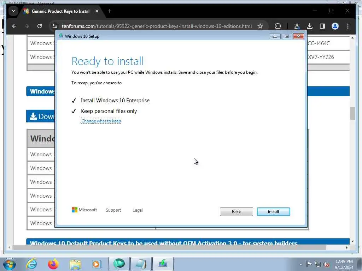The width and height of the screenshot is (362, 271).
Task: Switch to the Windows 10 Setup taskbar item
Action: pos(163,264)
